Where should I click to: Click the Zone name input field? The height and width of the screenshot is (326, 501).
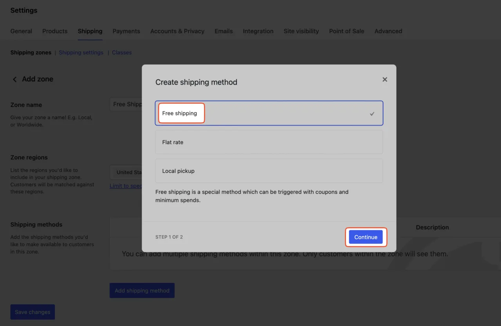coord(126,104)
